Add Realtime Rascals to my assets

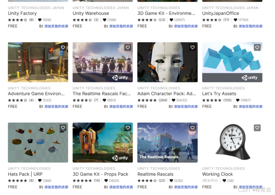coord(183,187)
